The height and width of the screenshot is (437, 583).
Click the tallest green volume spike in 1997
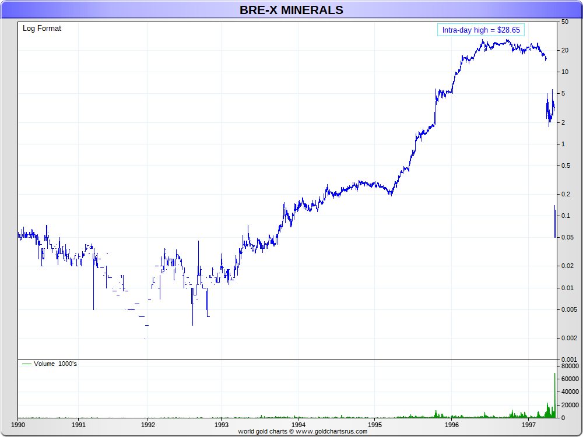[555, 395]
